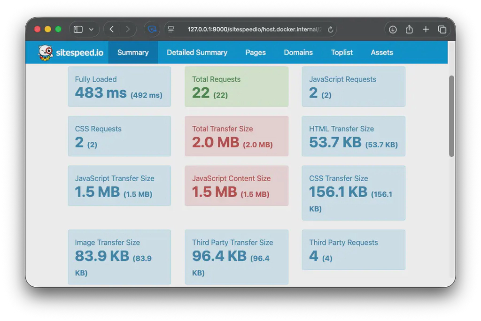Switch to the Detailed Summary tab
This screenshot has width=481, height=321.
197,52
